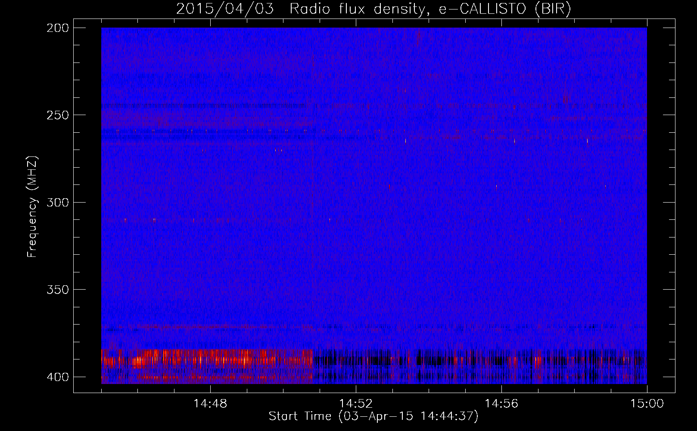Image resolution: width=697 pixels, height=431 pixels.
Task: Click the 'Start Time (03-Apr-15 14:44:37)' label
Action: coord(373,416)
